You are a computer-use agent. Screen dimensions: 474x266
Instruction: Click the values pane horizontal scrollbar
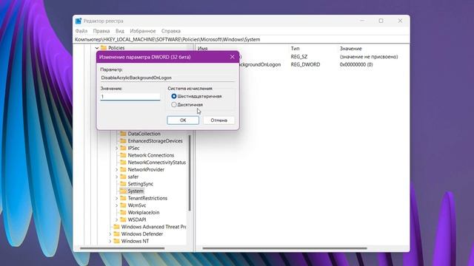[284, 248]
